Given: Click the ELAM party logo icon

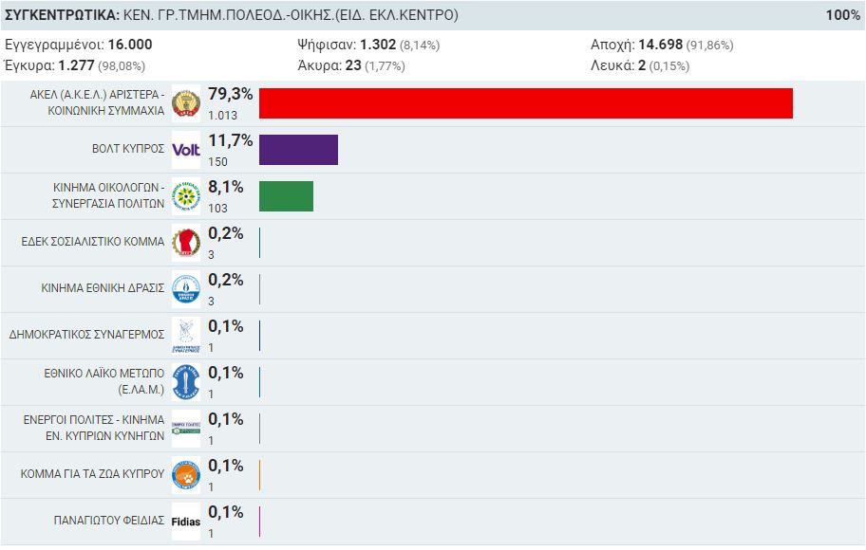Looking at the screenshot, I should click(185, 381).
